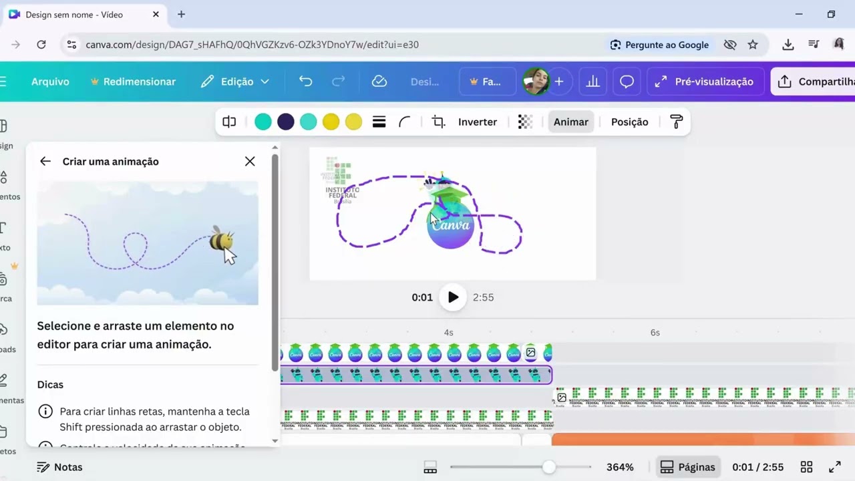Click the Design sem nome browser tab

pos(83,14)
